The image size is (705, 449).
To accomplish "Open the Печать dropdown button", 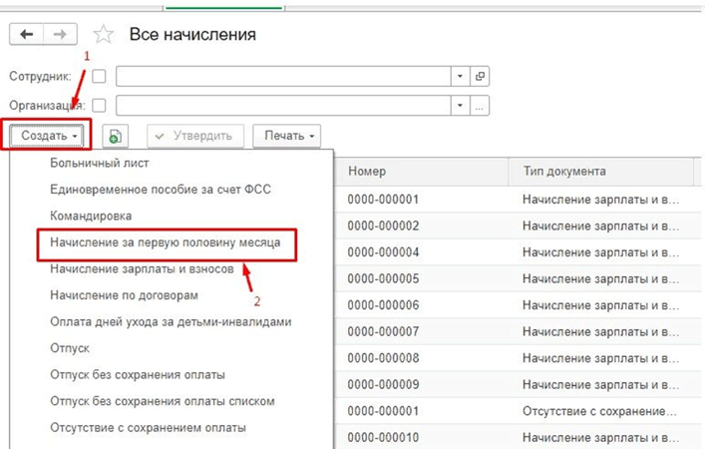I will point(286,136).
